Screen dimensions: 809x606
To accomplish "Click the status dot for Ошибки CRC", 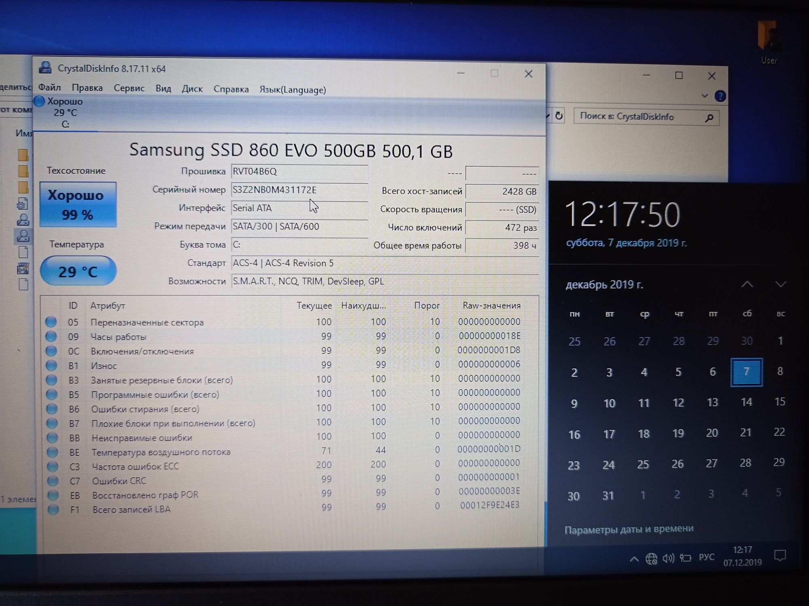I will [53, 481].
